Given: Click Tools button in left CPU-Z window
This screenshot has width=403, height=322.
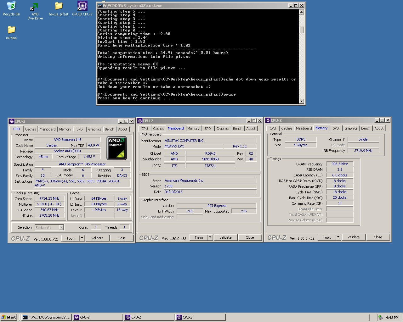Looking at the screenshot, I should point(71,238).
